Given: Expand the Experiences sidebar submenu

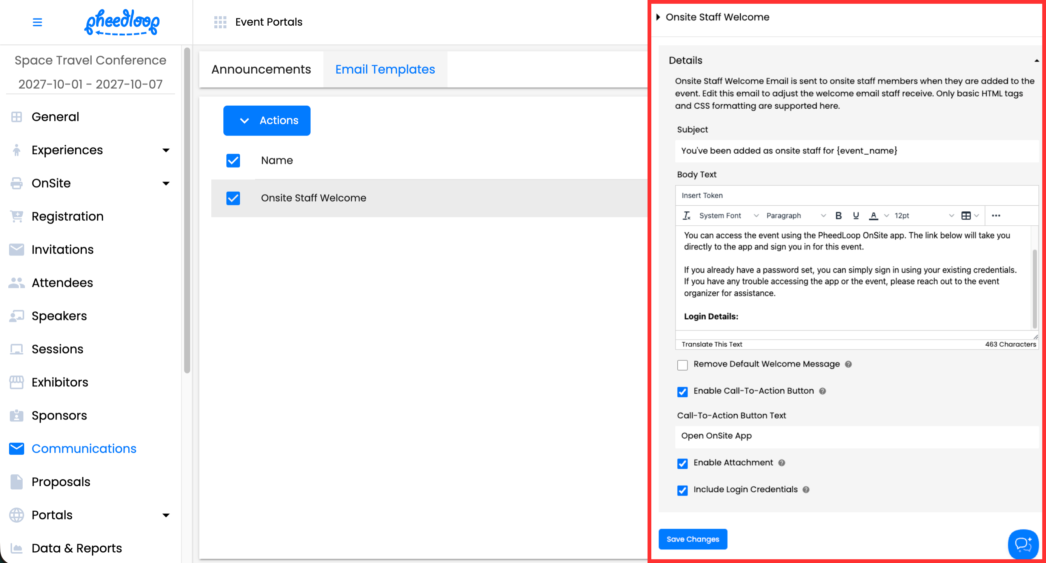Looking at the screenshot, I should coord(166,150).
